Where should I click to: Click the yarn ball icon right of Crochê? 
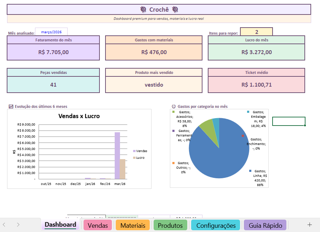click(175, 10)
